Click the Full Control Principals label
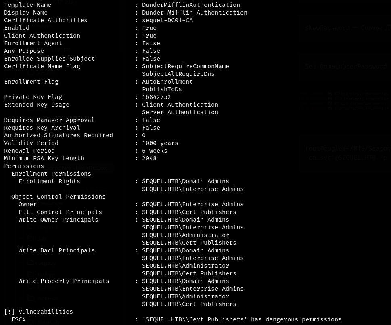Screen dimensions: 391x325 click(x=60, y=212)
